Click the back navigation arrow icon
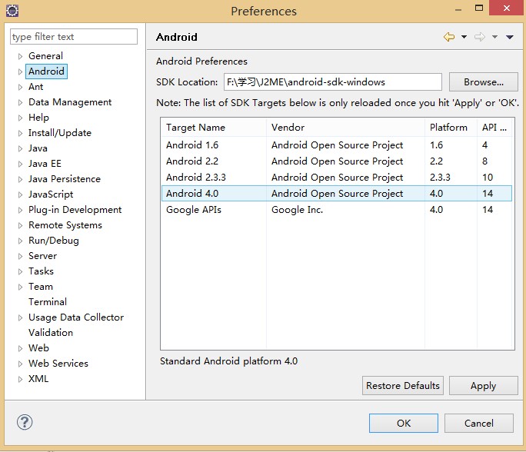This screenshot has width=526, height=452. tap(449, 37)
